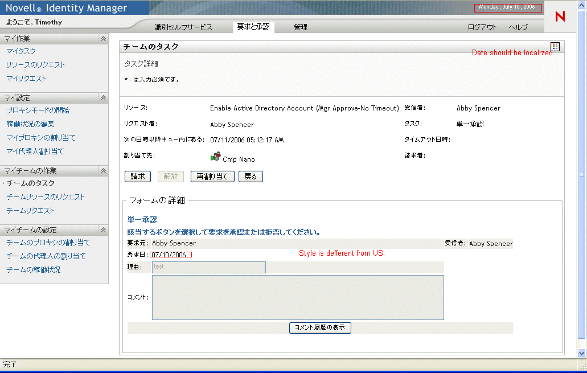This screenshot has height=373, width=587.
Task: Click inside the コメント text area
Action: pos(298,298)
